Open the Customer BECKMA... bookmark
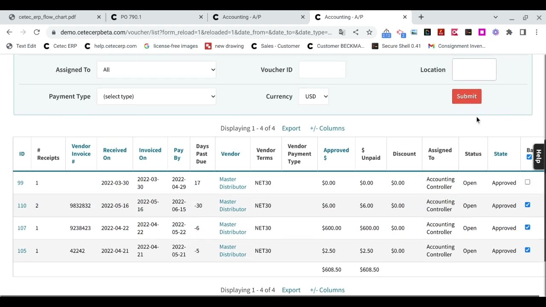The height and width of the screenshot is (307, 546). [336, 46]
